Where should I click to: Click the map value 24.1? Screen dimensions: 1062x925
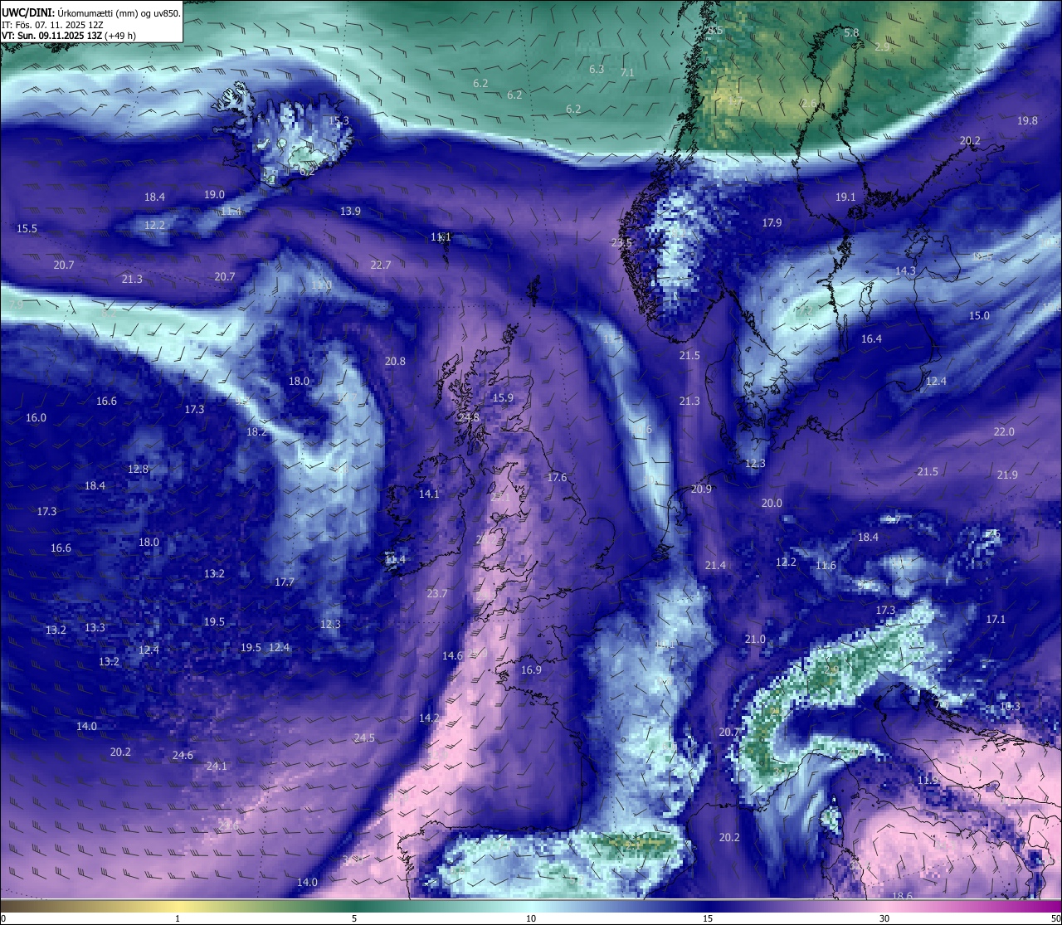tap(216, 767)
